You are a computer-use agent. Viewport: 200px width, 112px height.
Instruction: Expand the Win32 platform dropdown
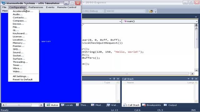tap(144, 11)
